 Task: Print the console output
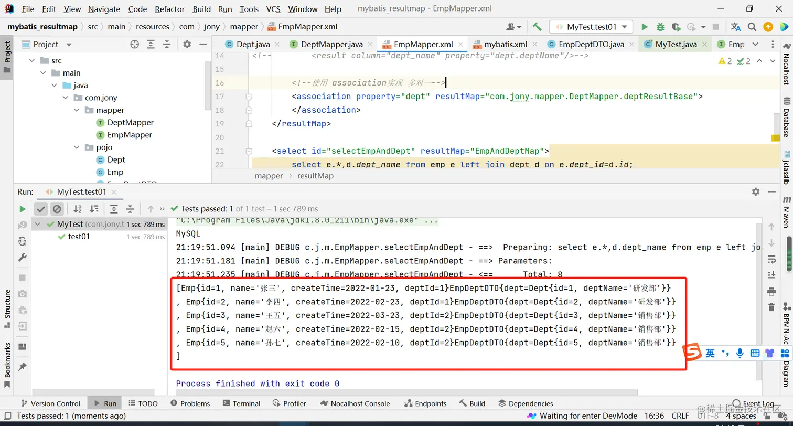coord(771,291)
